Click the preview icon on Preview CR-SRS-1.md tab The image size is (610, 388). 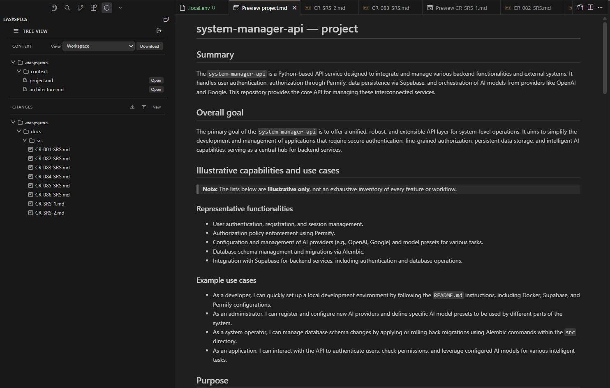(430, 8)
